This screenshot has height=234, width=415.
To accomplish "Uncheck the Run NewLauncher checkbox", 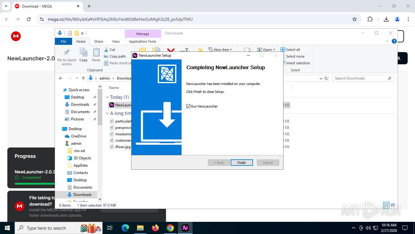I will (188, 106).
